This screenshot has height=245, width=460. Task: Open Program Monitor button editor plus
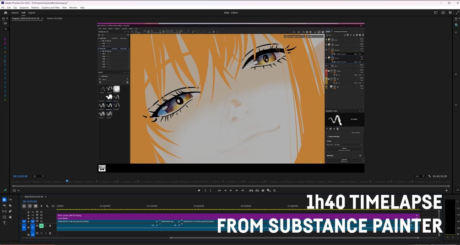(x=447, y=190)
